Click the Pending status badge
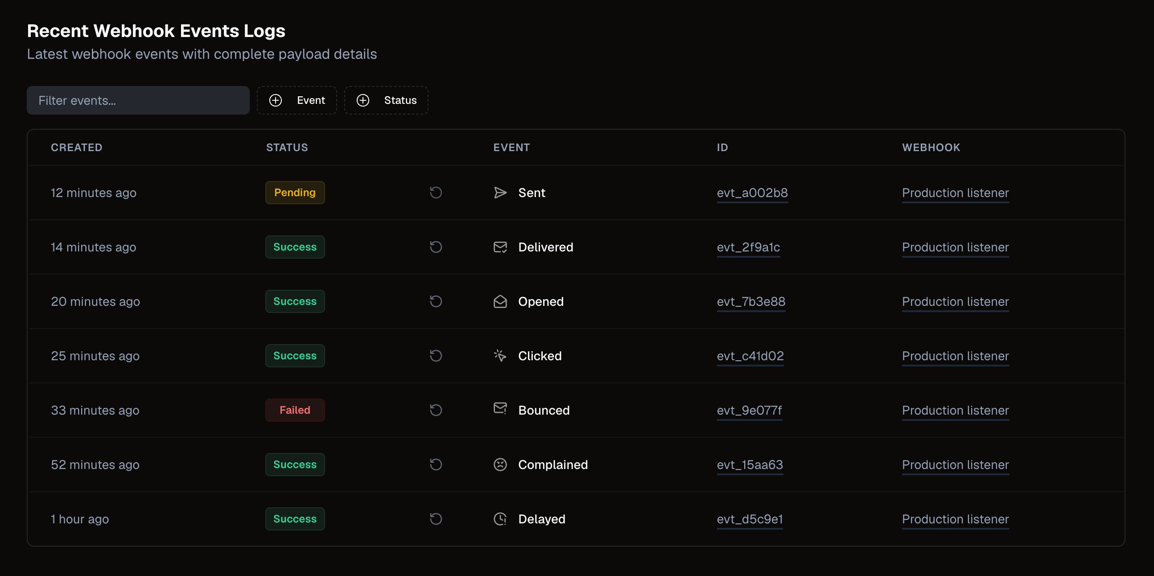 point(295,193)
